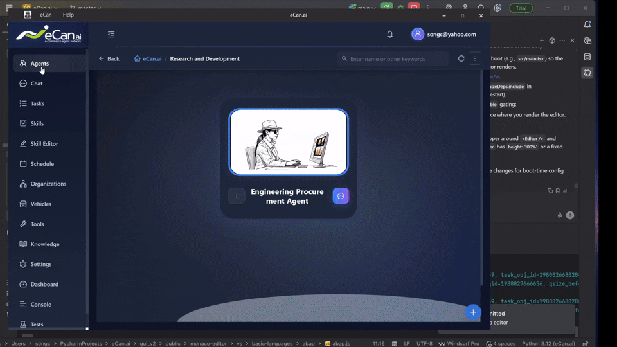
Task: Close the assistant side panel
Action: (572, 40)
